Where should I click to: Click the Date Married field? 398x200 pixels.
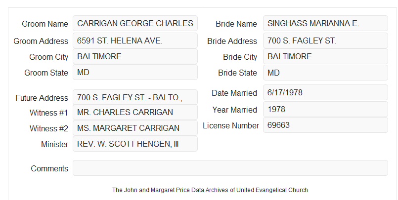325,92
